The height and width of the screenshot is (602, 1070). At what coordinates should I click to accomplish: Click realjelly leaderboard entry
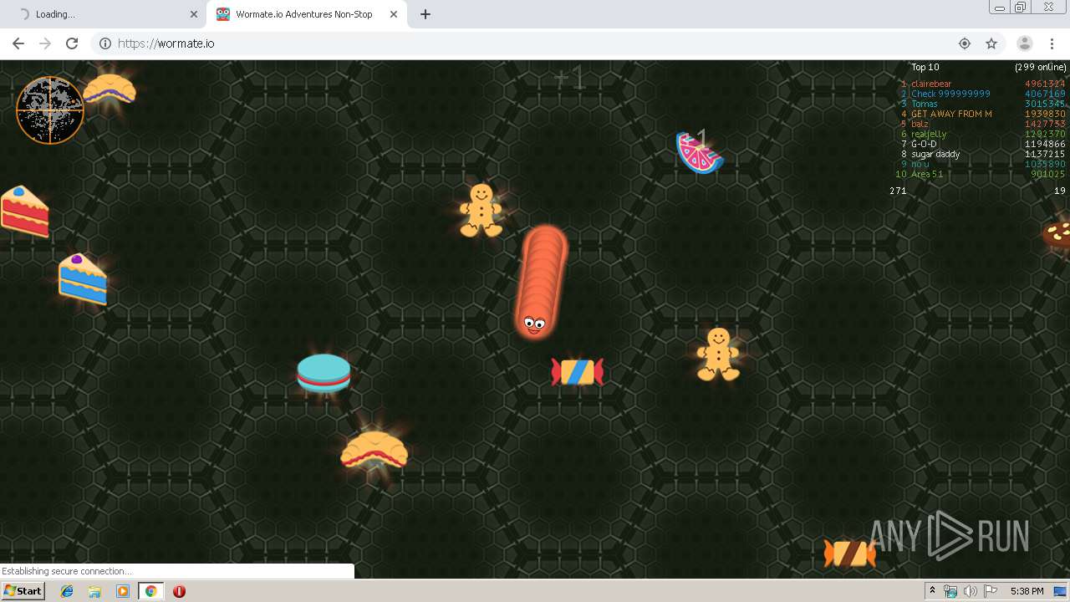coord(929,134)
